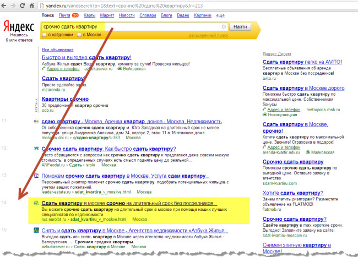Open highlighted result 'Сдать квартиру в москве срочно на длительный срок'
The image size is (358, 257).
pyautogui.click(x=129, y=203)
